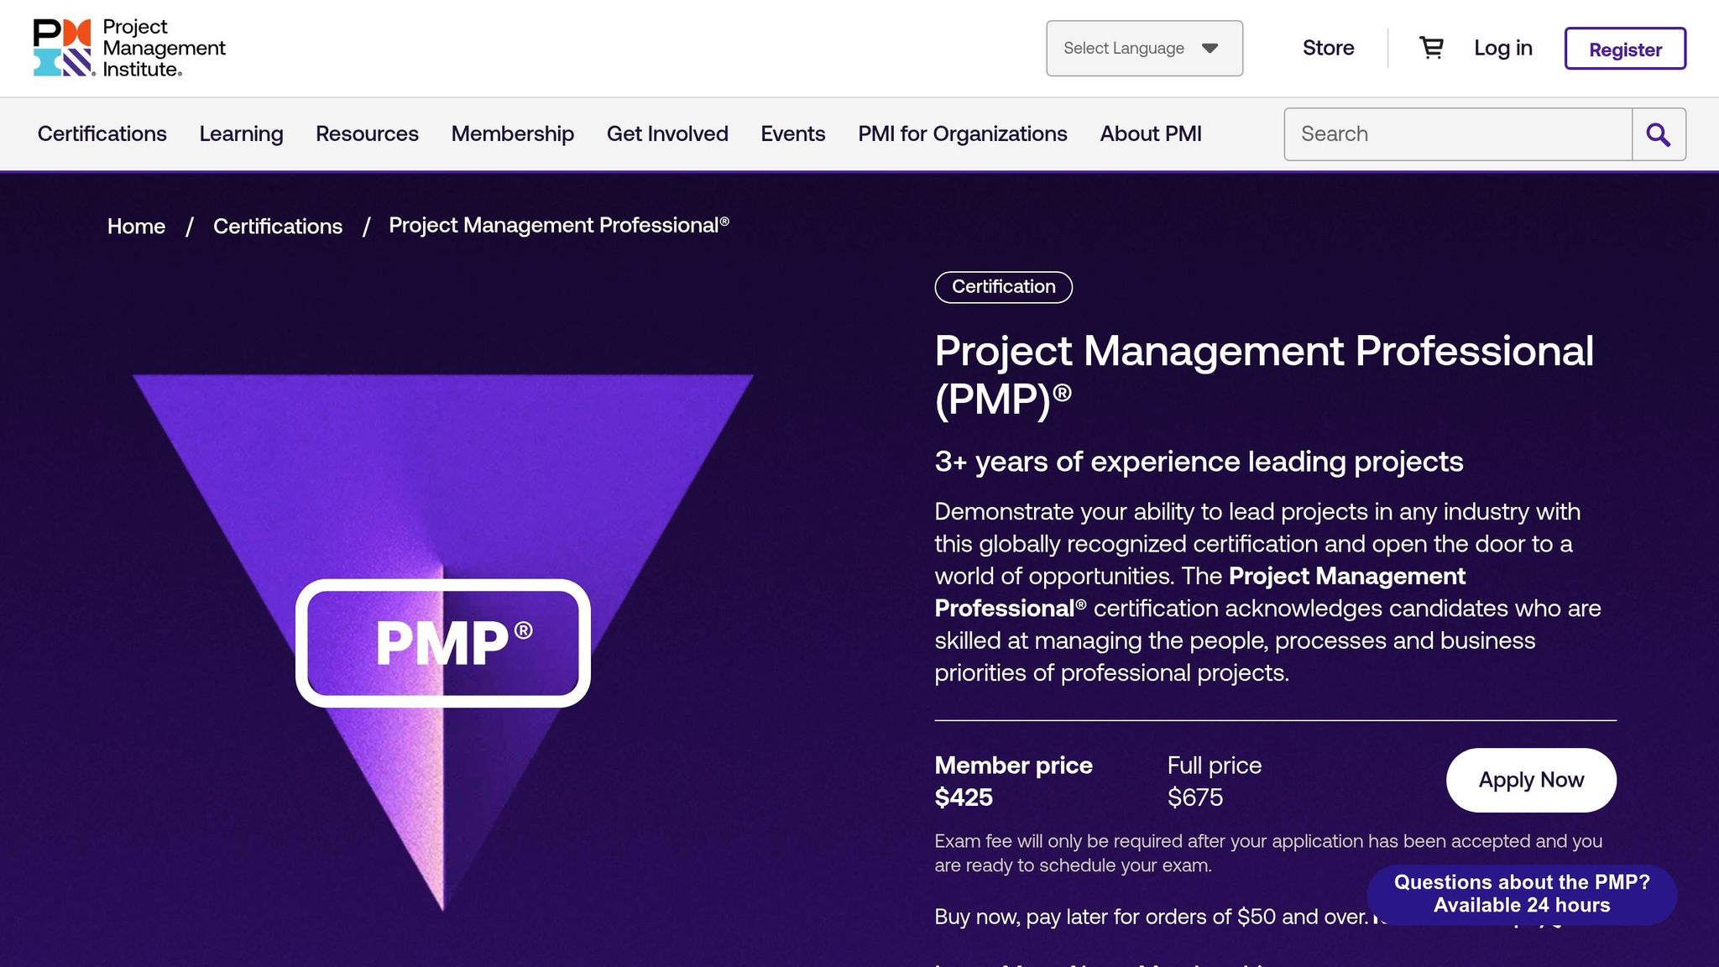Click the PMP triangle badge image

[443, 642]
